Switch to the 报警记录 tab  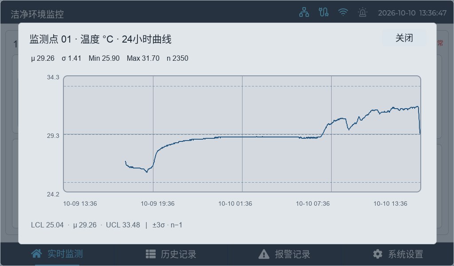(x=284, y=254)
